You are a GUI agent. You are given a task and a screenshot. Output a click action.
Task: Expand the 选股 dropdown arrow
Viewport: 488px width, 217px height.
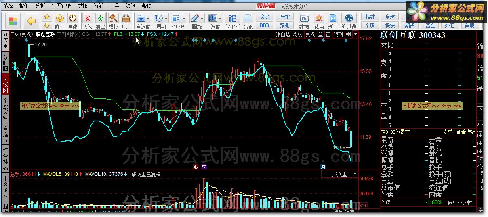tap(220, 18)
